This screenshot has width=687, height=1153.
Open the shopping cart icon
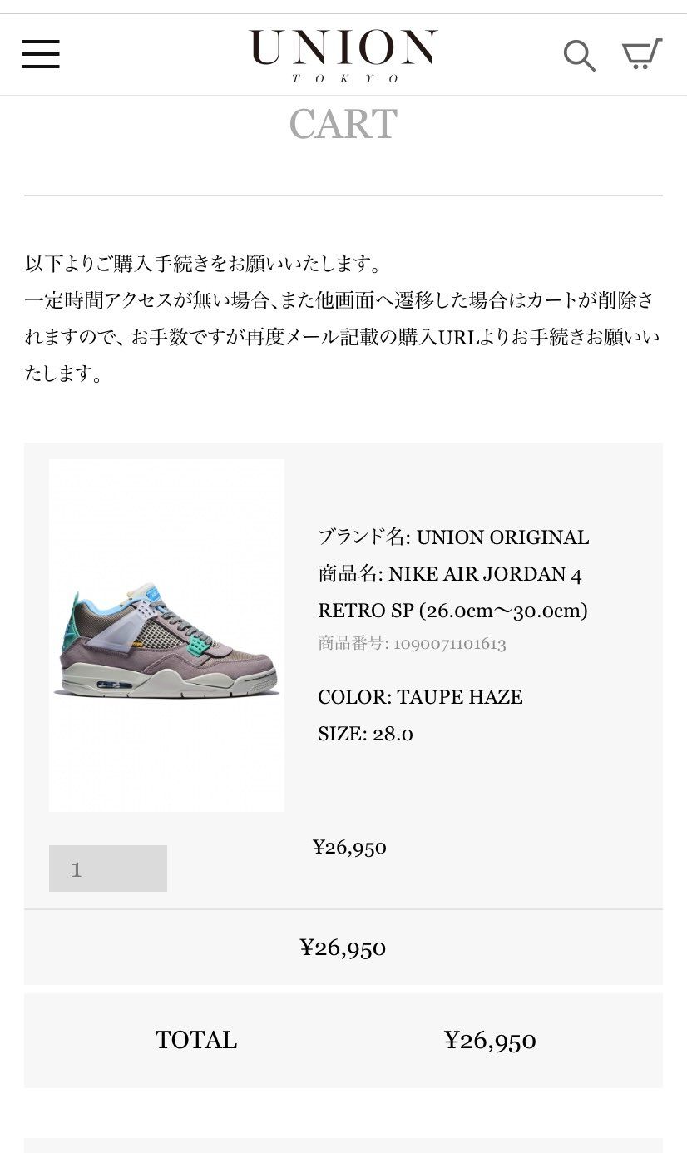pos(642,54)
